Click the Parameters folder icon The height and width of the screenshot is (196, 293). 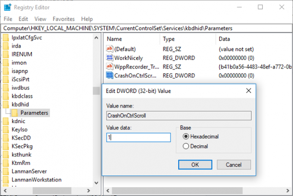(x=15, y=113)
